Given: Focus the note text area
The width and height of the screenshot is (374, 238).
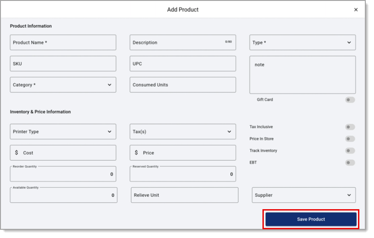Looking at the screenshot, I should click(302, 75).
